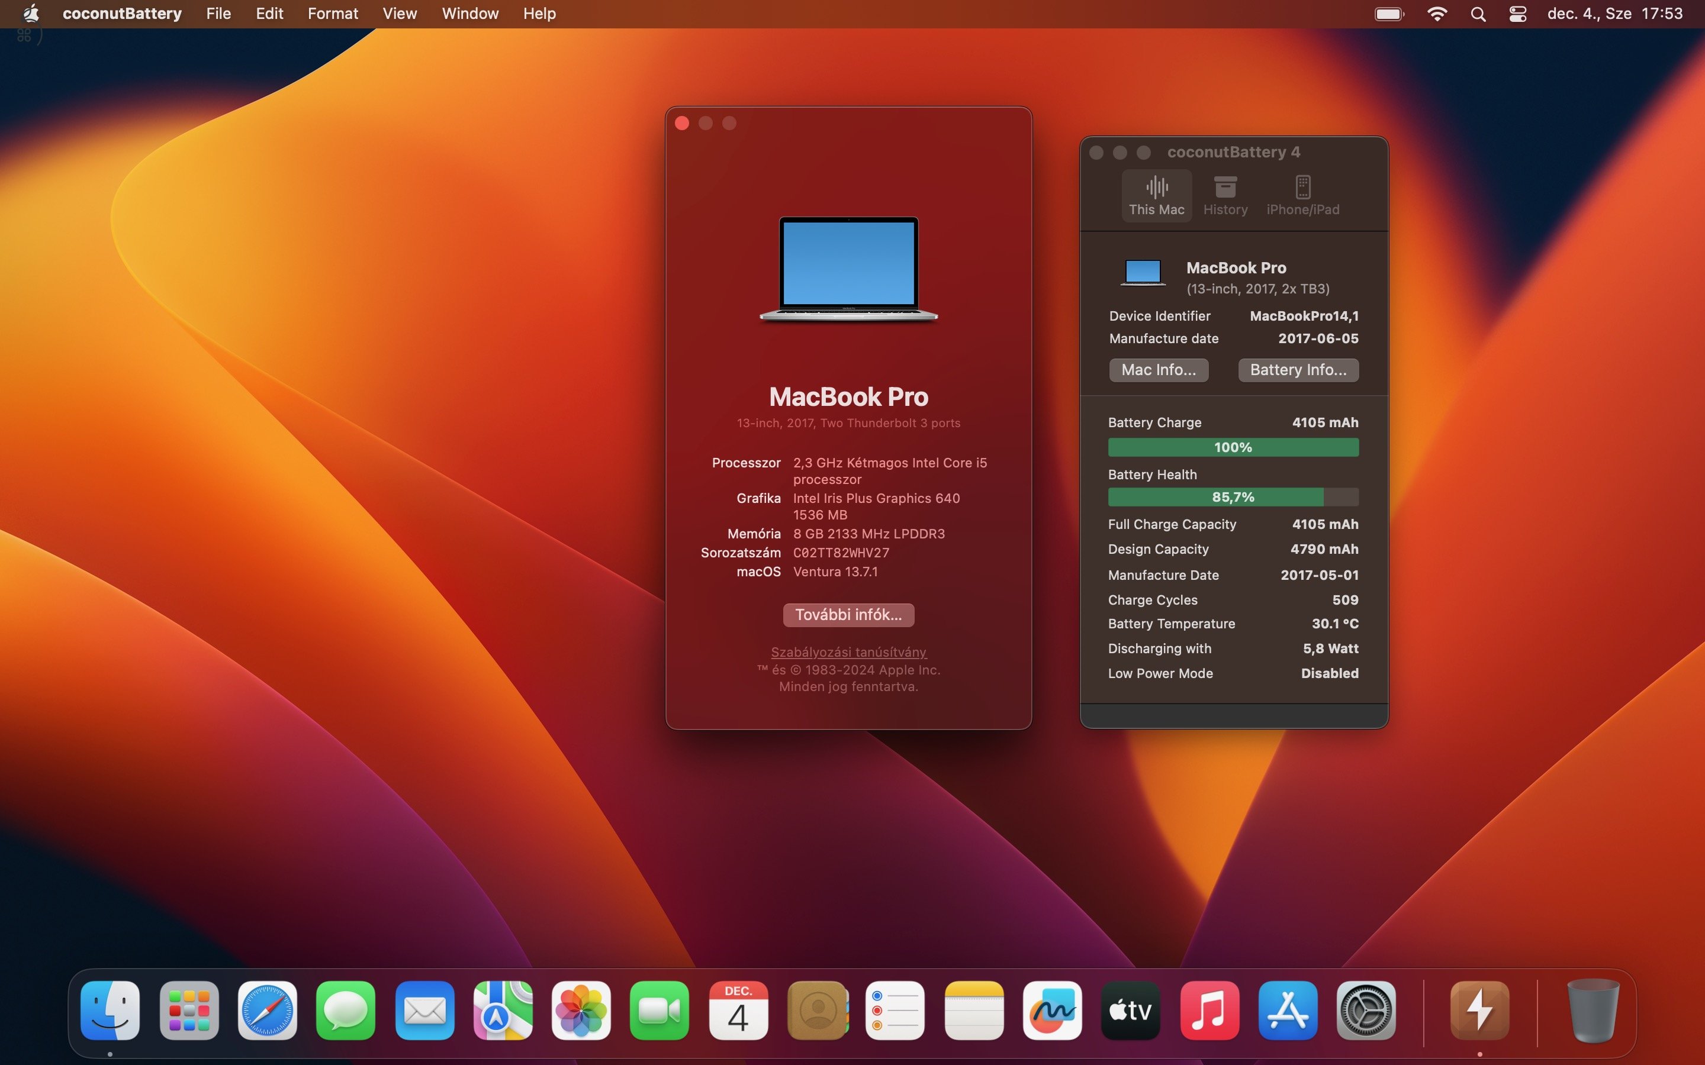Click the coconutBattery icon in the Dock
1705x1065 pixels.
[1479, 1010]
